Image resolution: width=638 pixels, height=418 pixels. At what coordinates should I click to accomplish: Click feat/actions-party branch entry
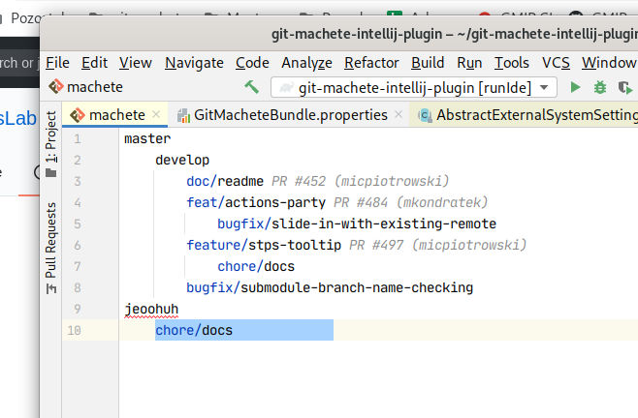point(256,202)
